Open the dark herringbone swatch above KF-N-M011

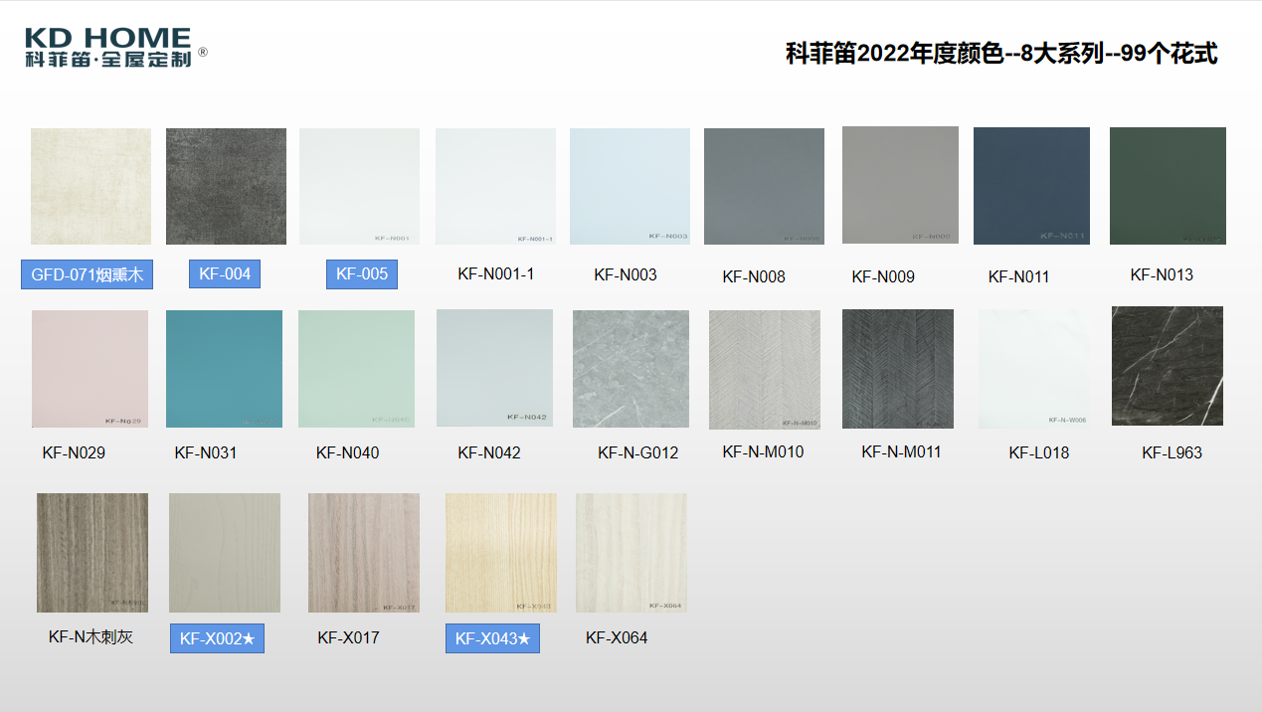tap(898, 369)
